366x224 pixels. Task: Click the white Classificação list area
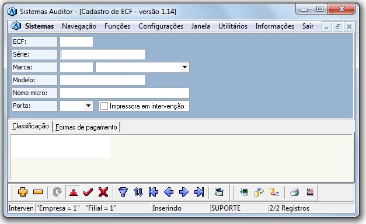pos(61,146)
